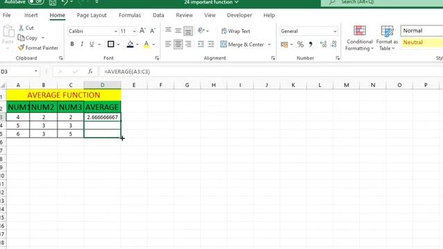The width and height of the screenshot is (443, 249).
Task: Apply the Normal cell style
Action: point(422,30)
